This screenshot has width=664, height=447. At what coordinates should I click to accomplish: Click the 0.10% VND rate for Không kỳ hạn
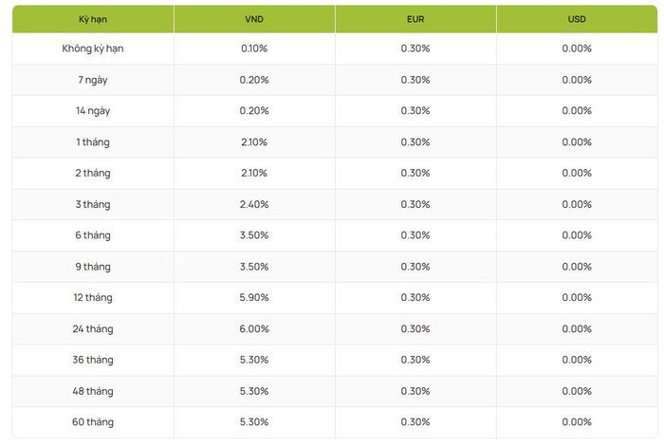pyautogui.click(x=254, y=48)
